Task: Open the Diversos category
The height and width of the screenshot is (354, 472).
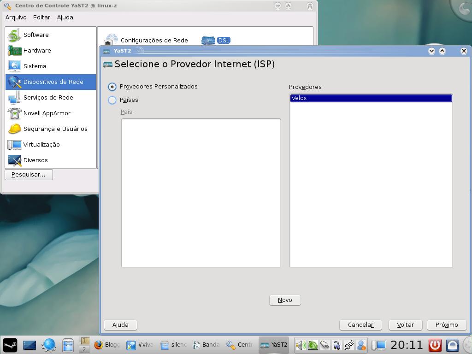Action: 51,160
